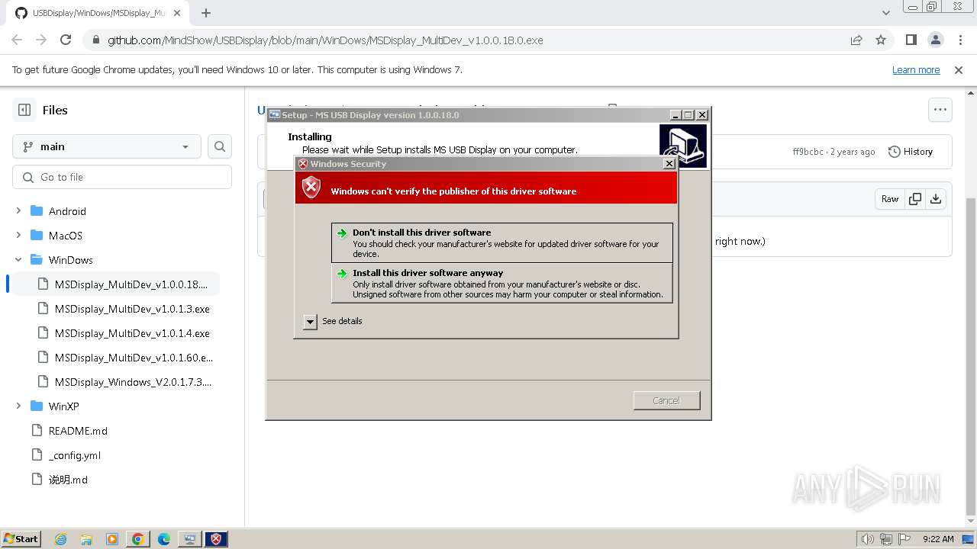Click the ff9bcbc commit hash

(x=808, y=152)
